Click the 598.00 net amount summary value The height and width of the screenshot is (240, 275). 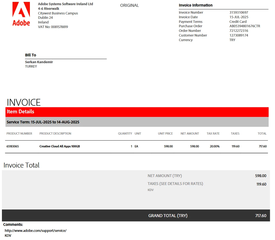pos(261,176)
